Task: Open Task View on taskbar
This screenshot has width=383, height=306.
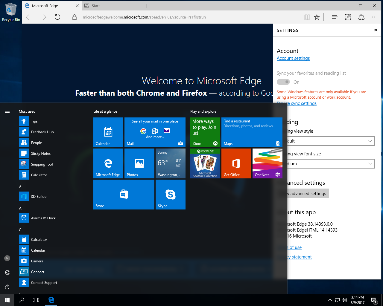Action: pyautogui.click(x=36, y=300)
